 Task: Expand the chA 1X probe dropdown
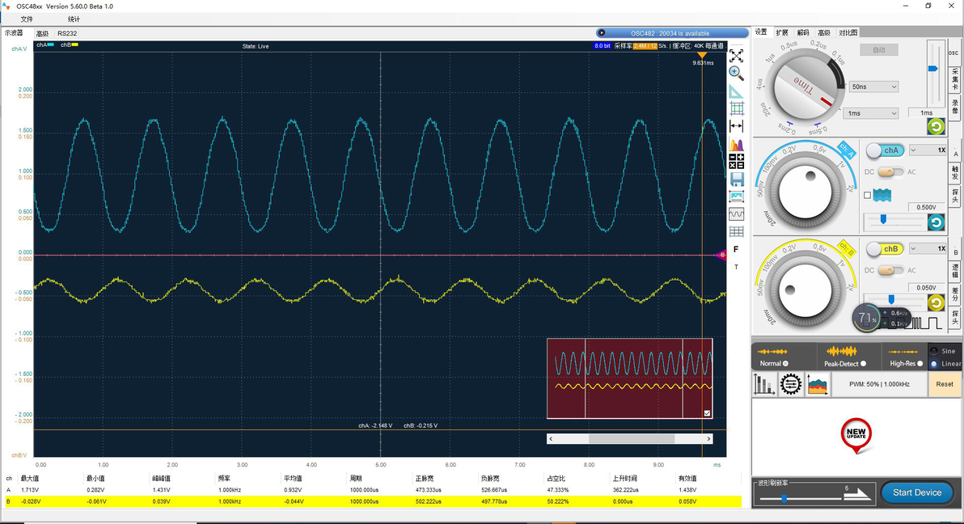928,150
